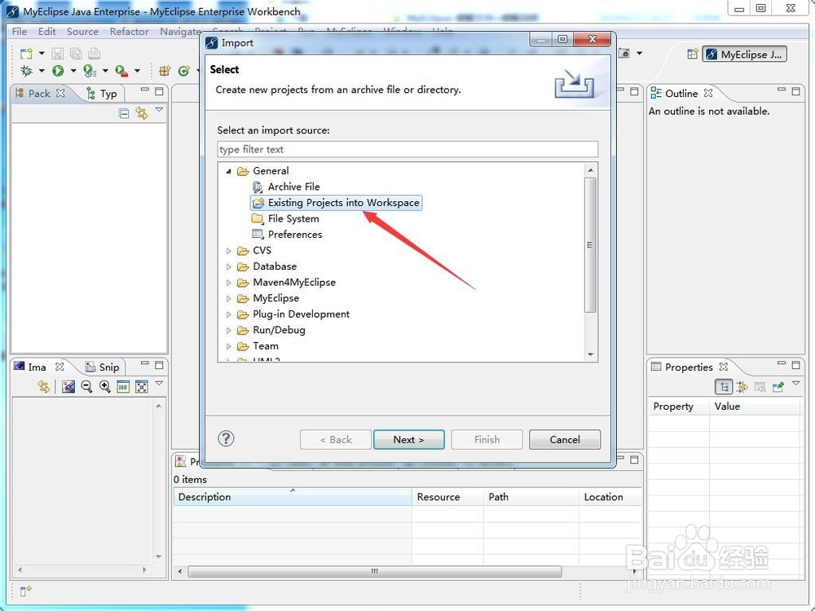Expand the CVS folder

coord(228,250)
